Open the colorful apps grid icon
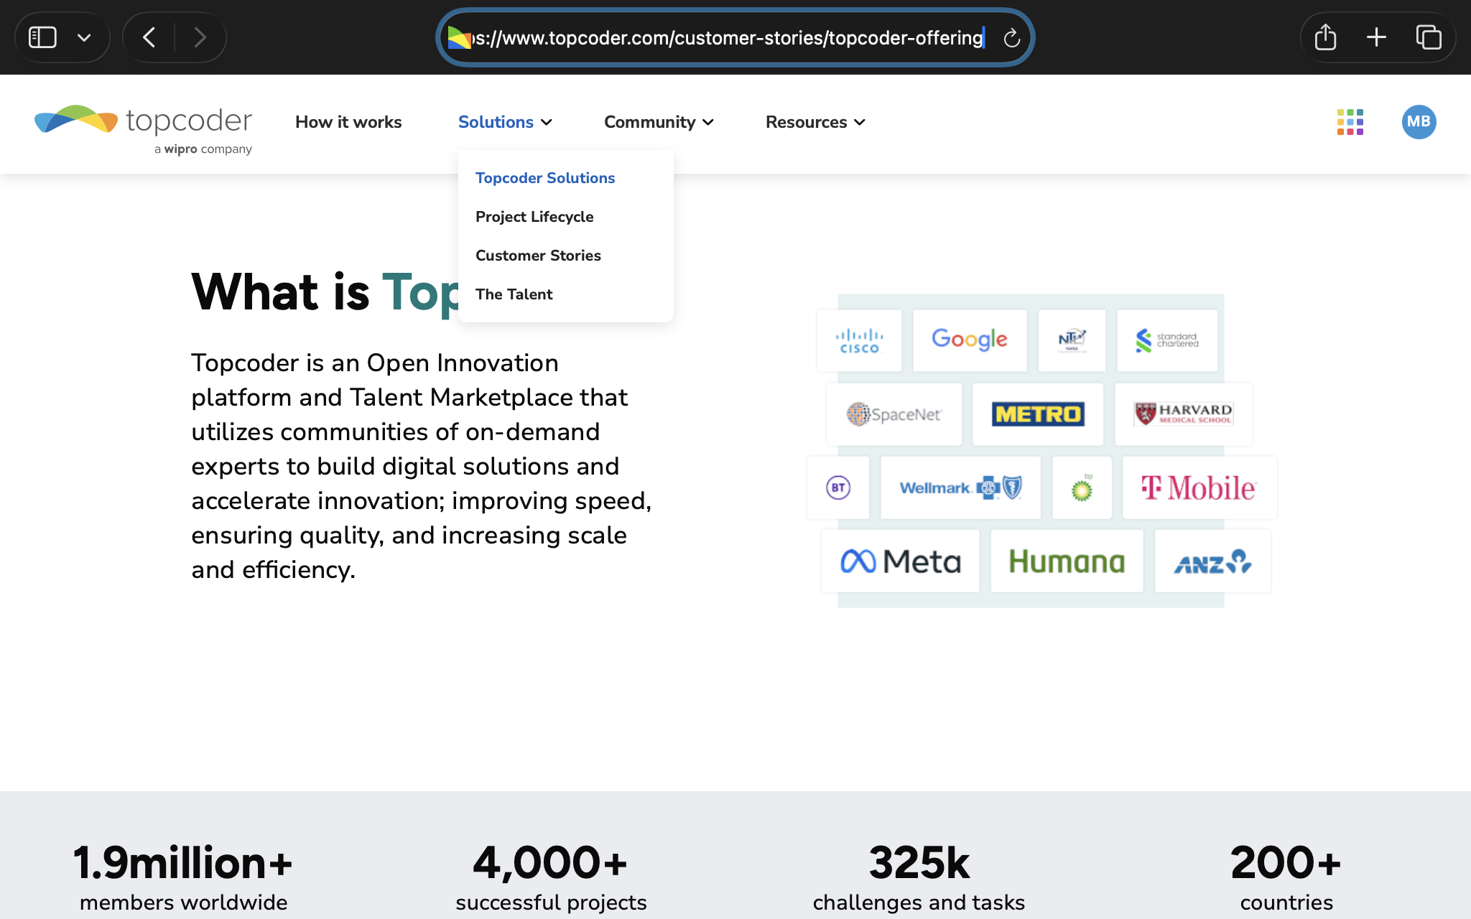 click(1350, 122)
